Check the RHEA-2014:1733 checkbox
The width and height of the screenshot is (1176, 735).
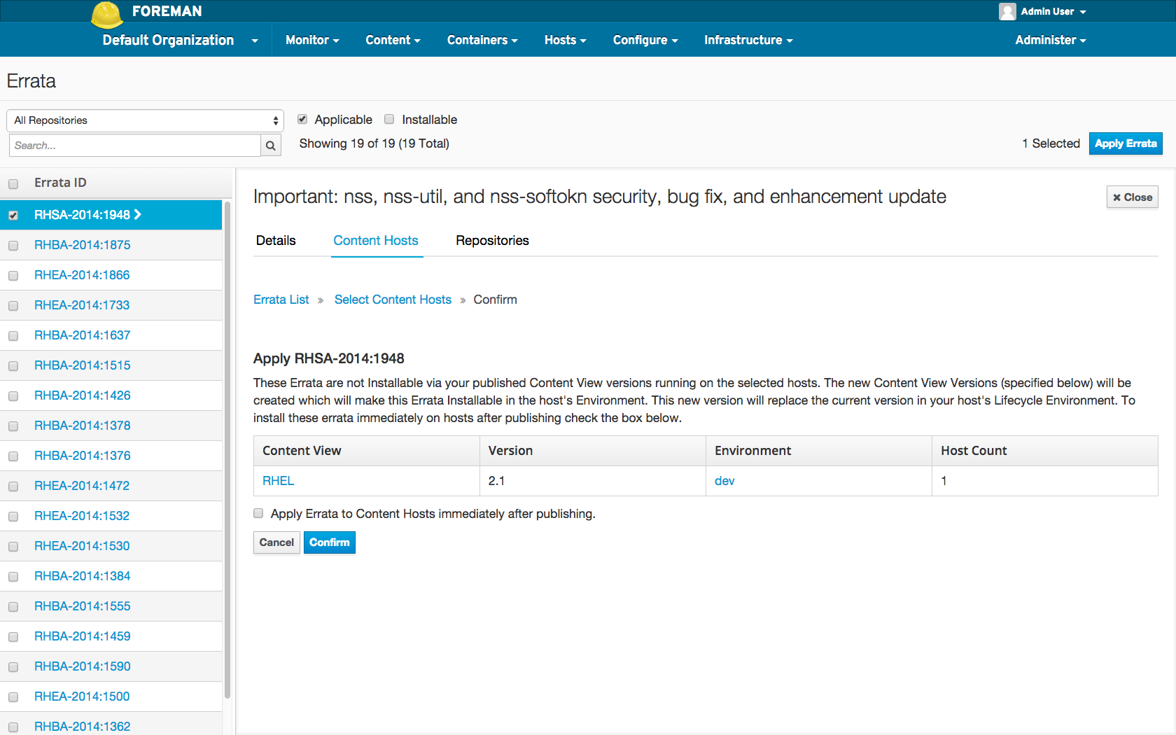pos(13,306)
